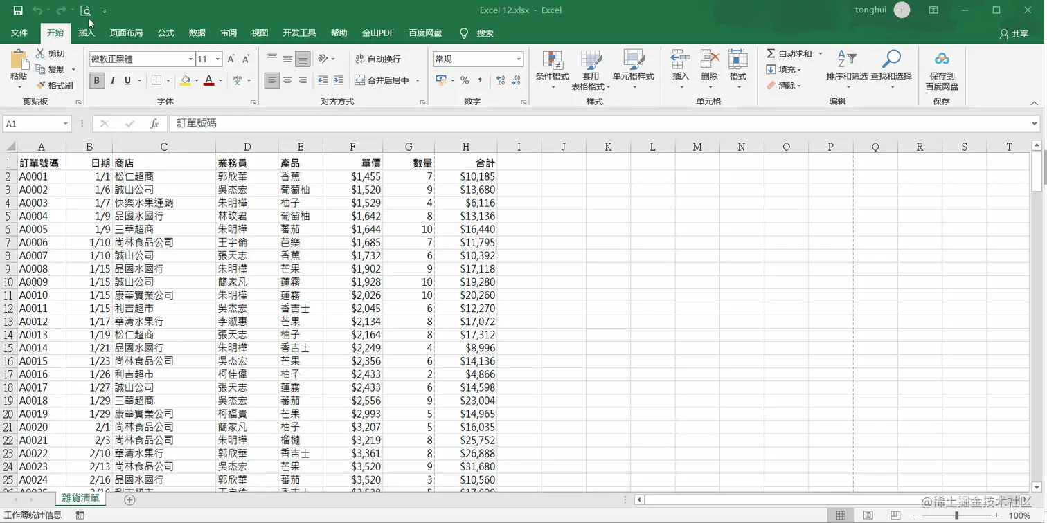Expand the 合并后居中 dropdown arrow

[x=418, y=80]
